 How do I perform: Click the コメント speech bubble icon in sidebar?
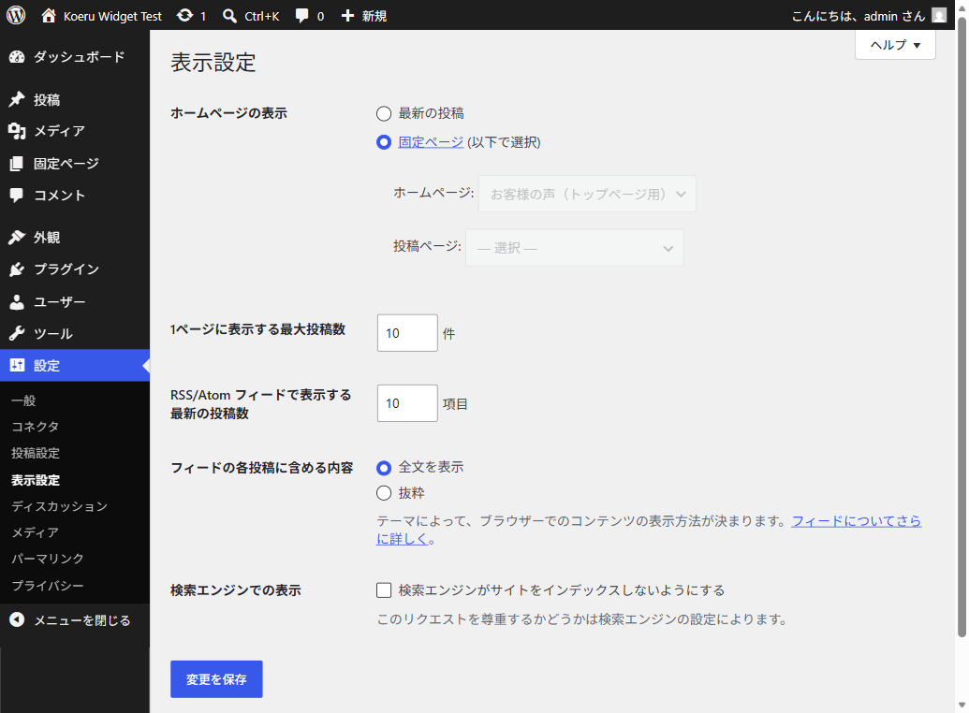click(x=17, y=196)
